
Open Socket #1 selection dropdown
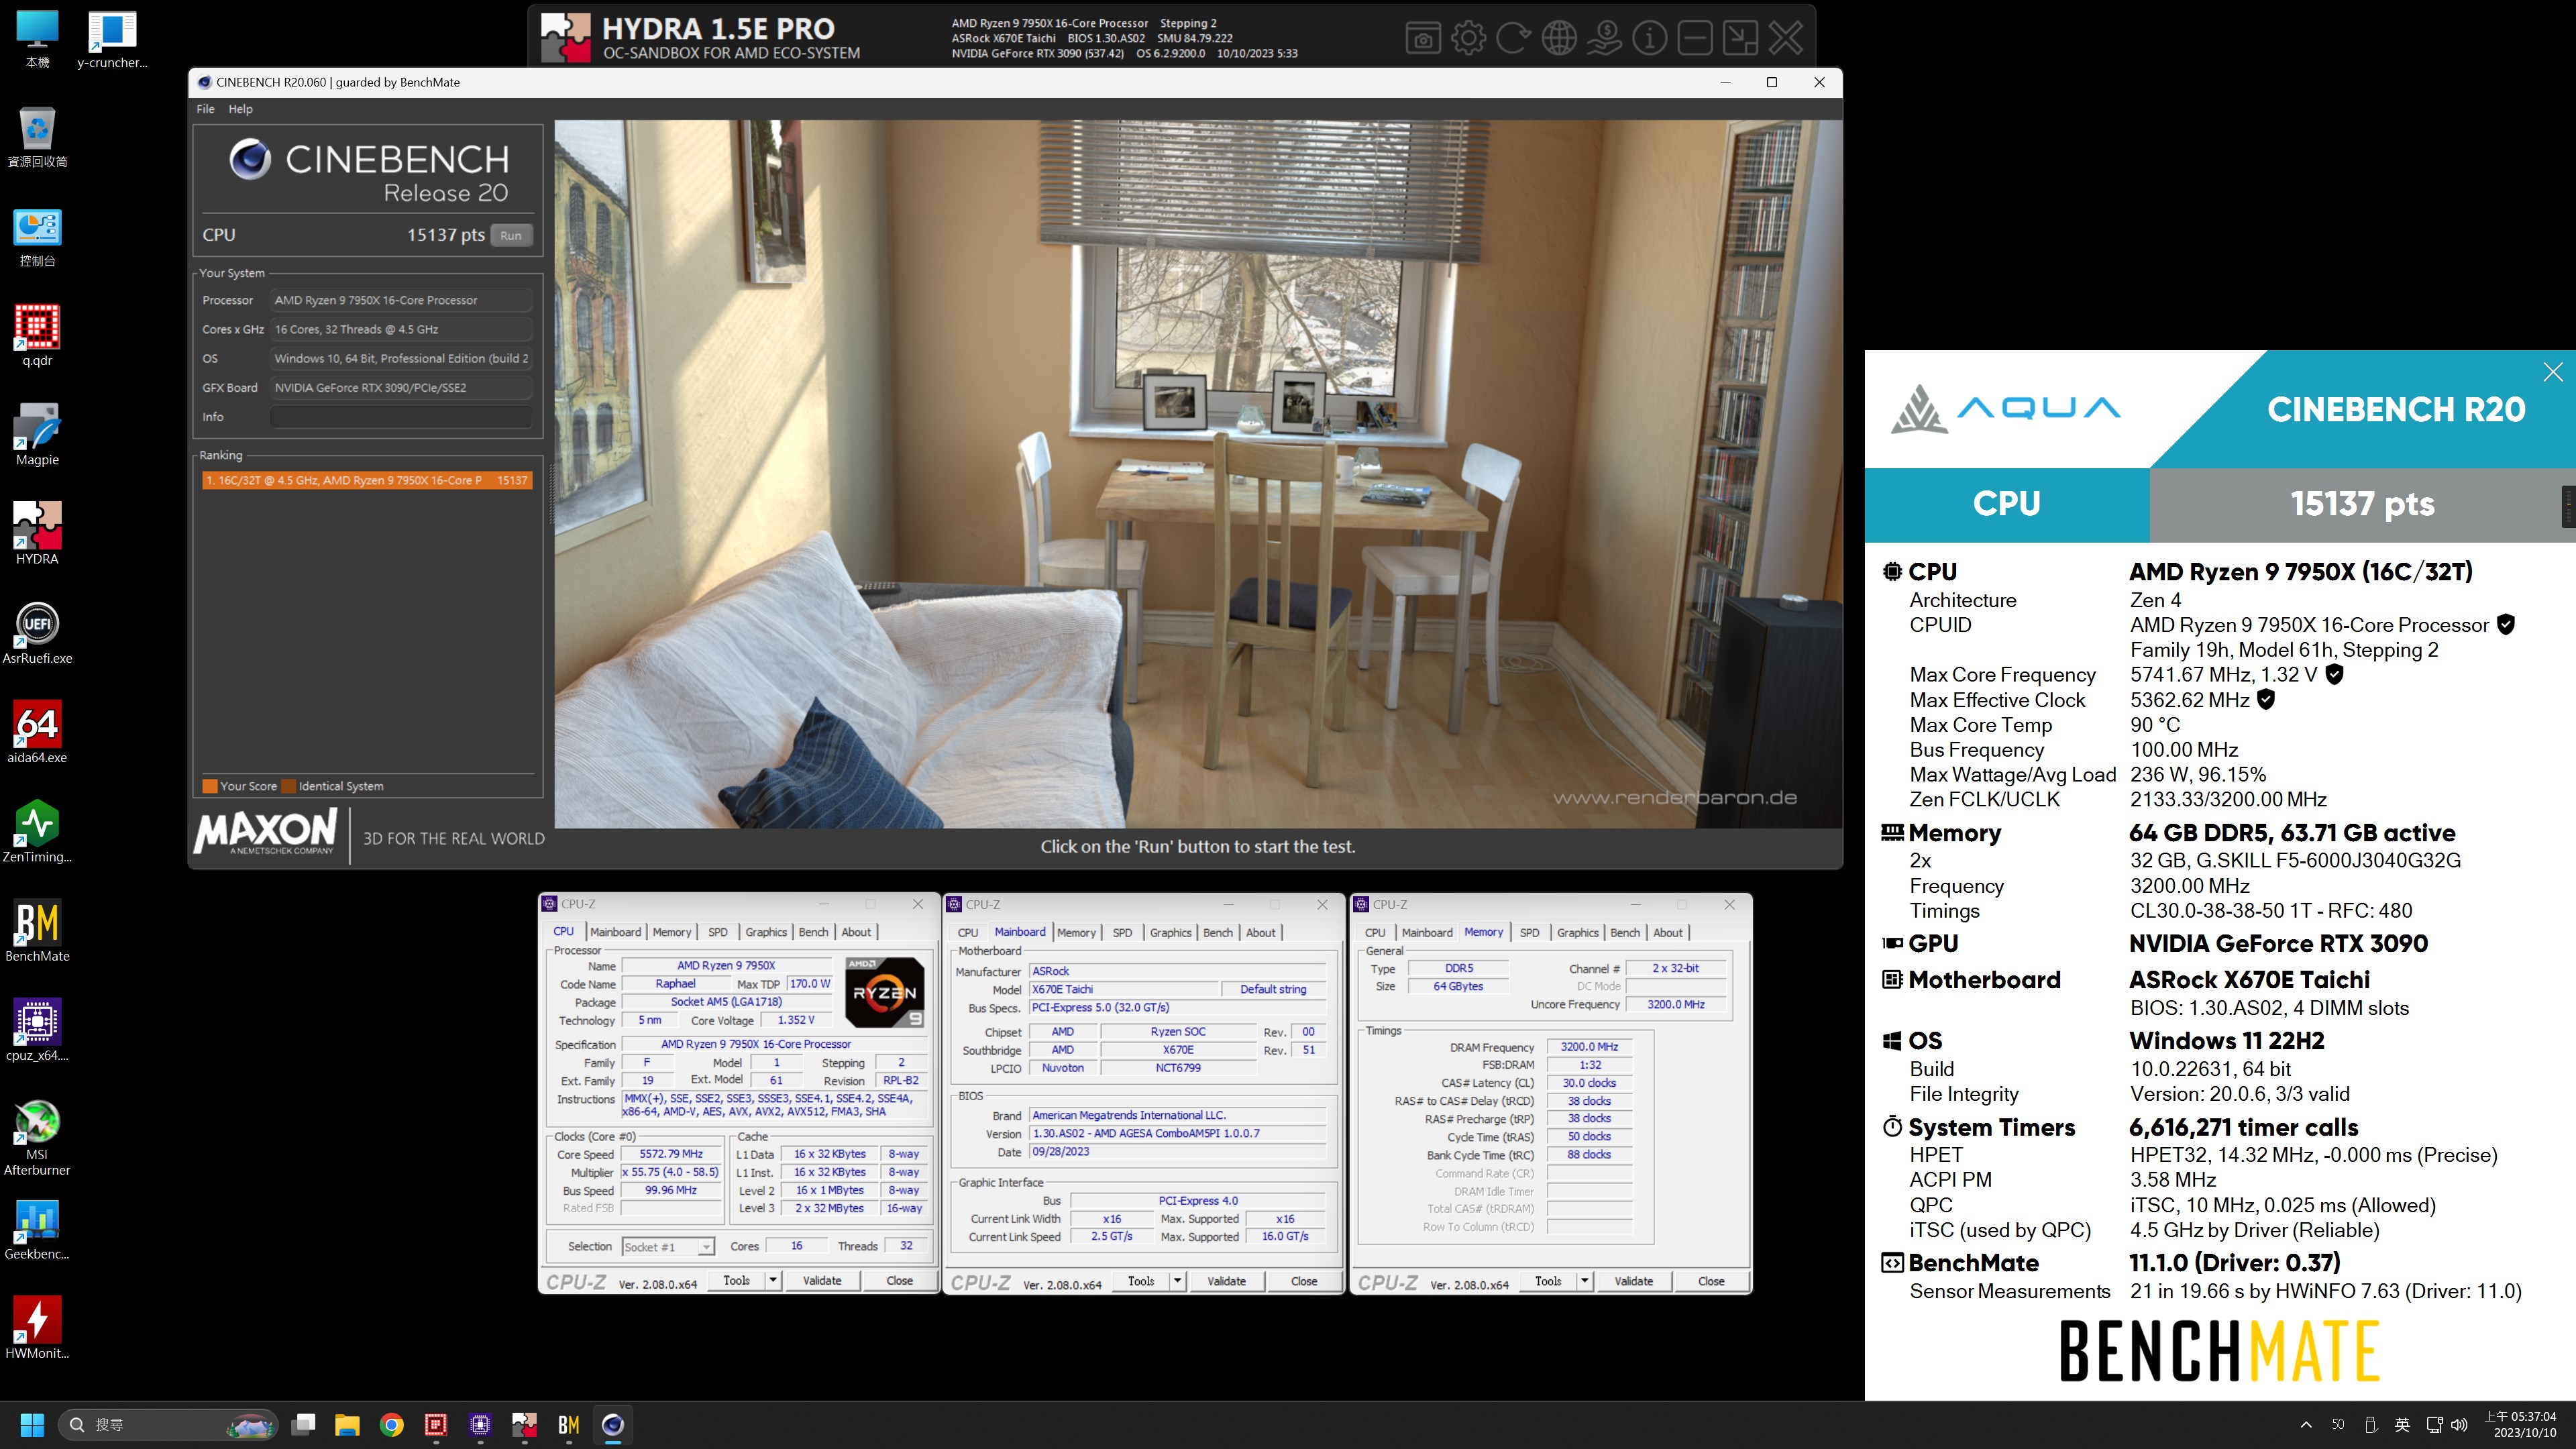pyautogui.click(x=668, y=1247)
